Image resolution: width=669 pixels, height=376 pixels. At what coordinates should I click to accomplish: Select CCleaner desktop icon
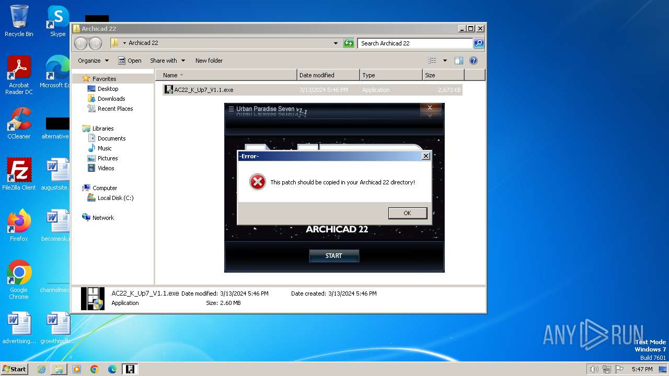(x=19, y=123)
